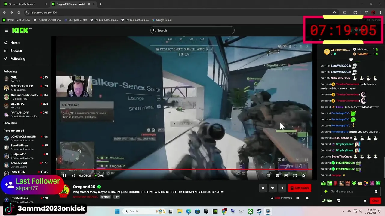This screenshot has height=216, width=385.
Task: Open Chulls_PE channel in sidebar
Action: 26,106
